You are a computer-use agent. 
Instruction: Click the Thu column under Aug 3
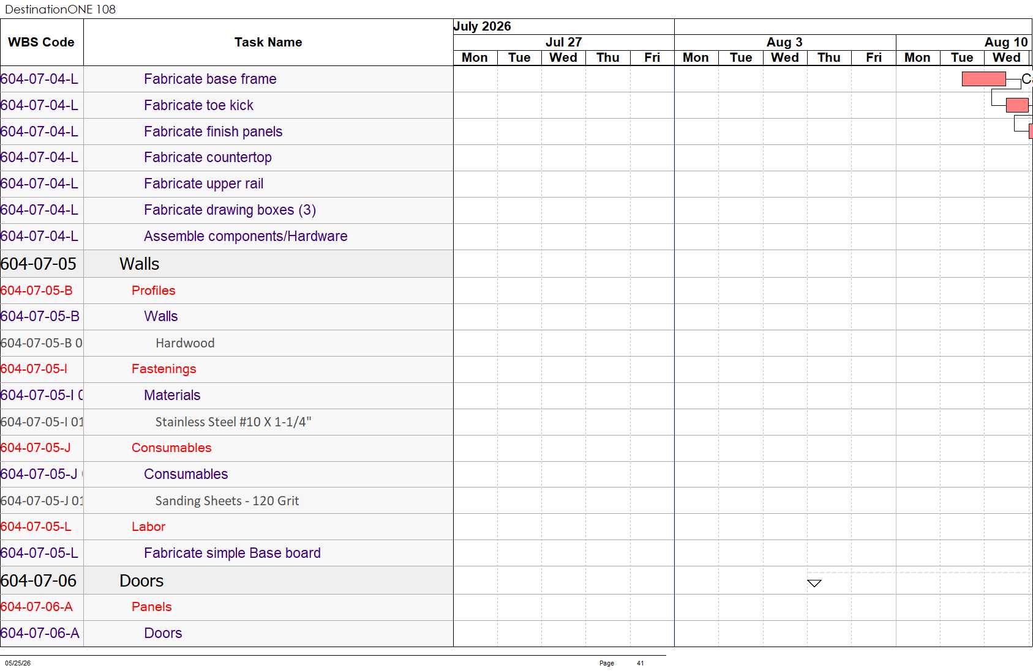click(829, 57)
